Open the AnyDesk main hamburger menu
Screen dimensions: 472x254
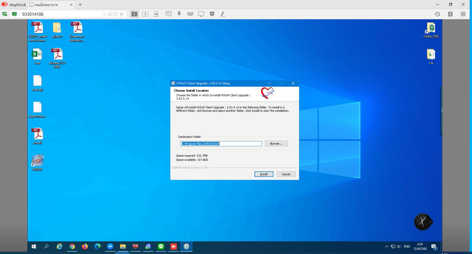point(463,14)
